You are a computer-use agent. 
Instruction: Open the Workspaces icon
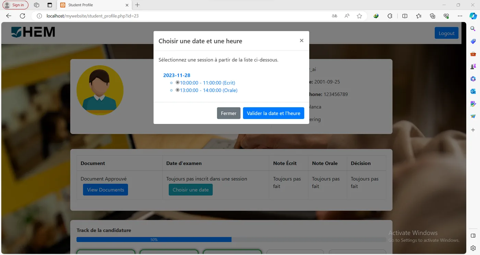(x=36, y=5)
